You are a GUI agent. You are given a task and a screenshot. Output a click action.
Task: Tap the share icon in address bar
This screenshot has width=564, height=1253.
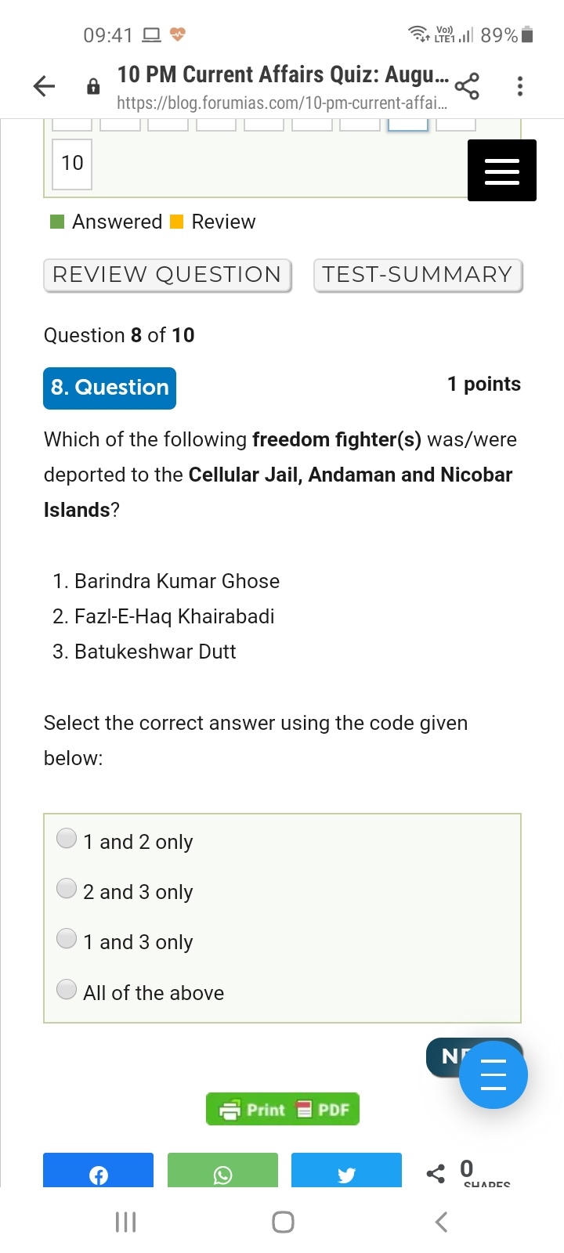click(467, 86)
